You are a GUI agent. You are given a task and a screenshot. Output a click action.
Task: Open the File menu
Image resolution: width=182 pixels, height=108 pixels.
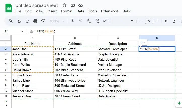point(18,11)
